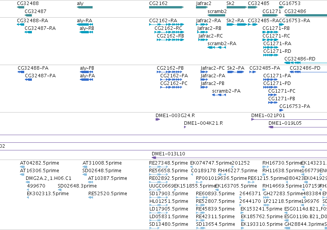Select transcript Jafrac2-RB
327x230 pixels.
pos(203,32)
